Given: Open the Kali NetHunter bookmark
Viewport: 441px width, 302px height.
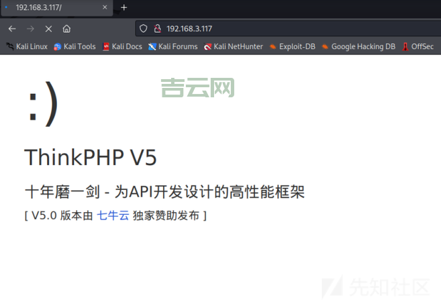Looking at the screenshot, I should 234,46.
